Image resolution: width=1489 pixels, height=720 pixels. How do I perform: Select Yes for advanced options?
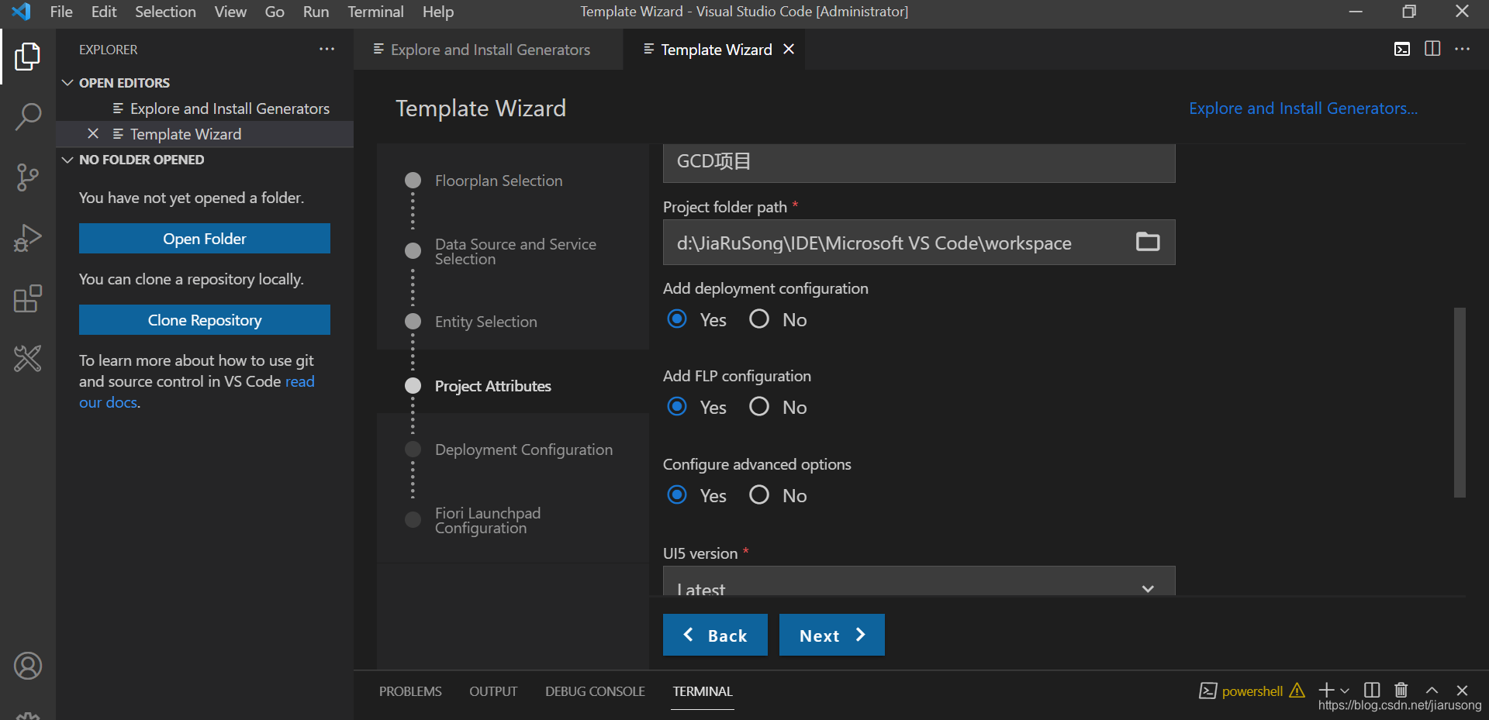(677, 495)
